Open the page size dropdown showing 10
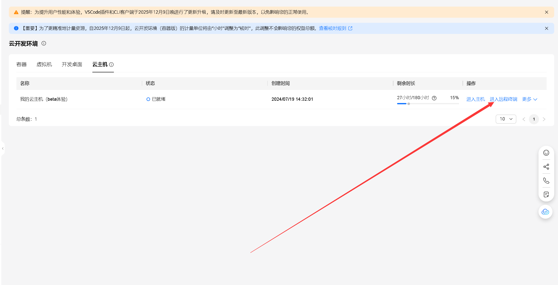This screenshot has width=558, height=285. click(x=506, y=119)
